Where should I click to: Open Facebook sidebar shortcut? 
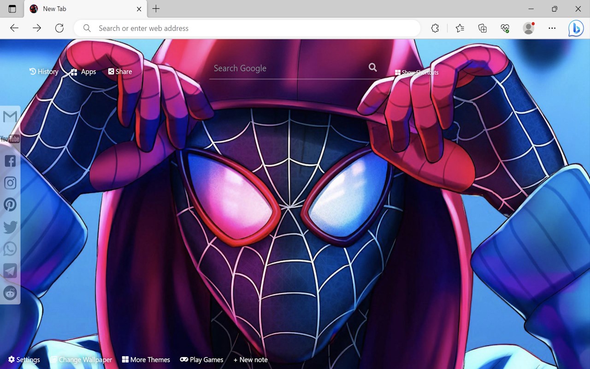coord(10,161)
